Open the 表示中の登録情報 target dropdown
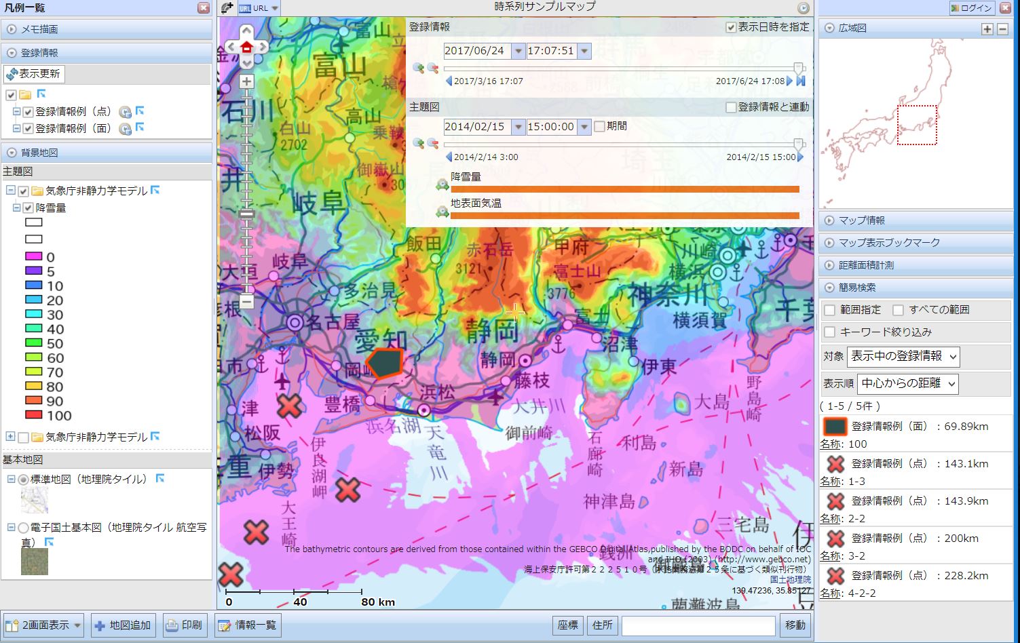The width and height of the screenshot is (1020, 643). [x=903, y=356]
